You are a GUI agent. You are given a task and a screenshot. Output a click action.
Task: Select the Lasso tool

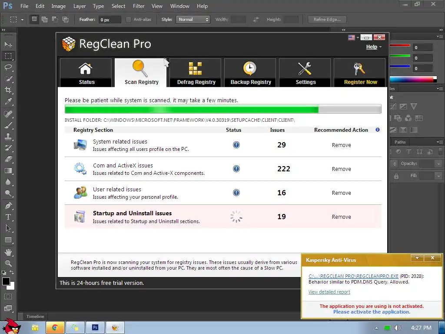coord(8,67)
